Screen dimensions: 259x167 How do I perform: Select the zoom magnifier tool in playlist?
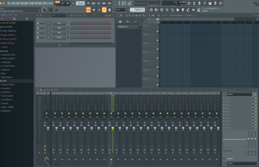[150, 15]
